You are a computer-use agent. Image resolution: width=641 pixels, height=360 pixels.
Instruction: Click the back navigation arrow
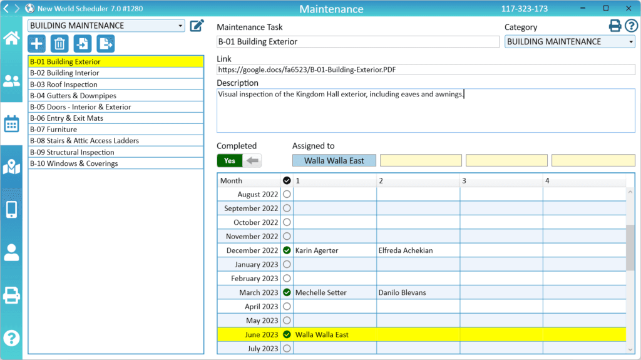tap(6, 8)
